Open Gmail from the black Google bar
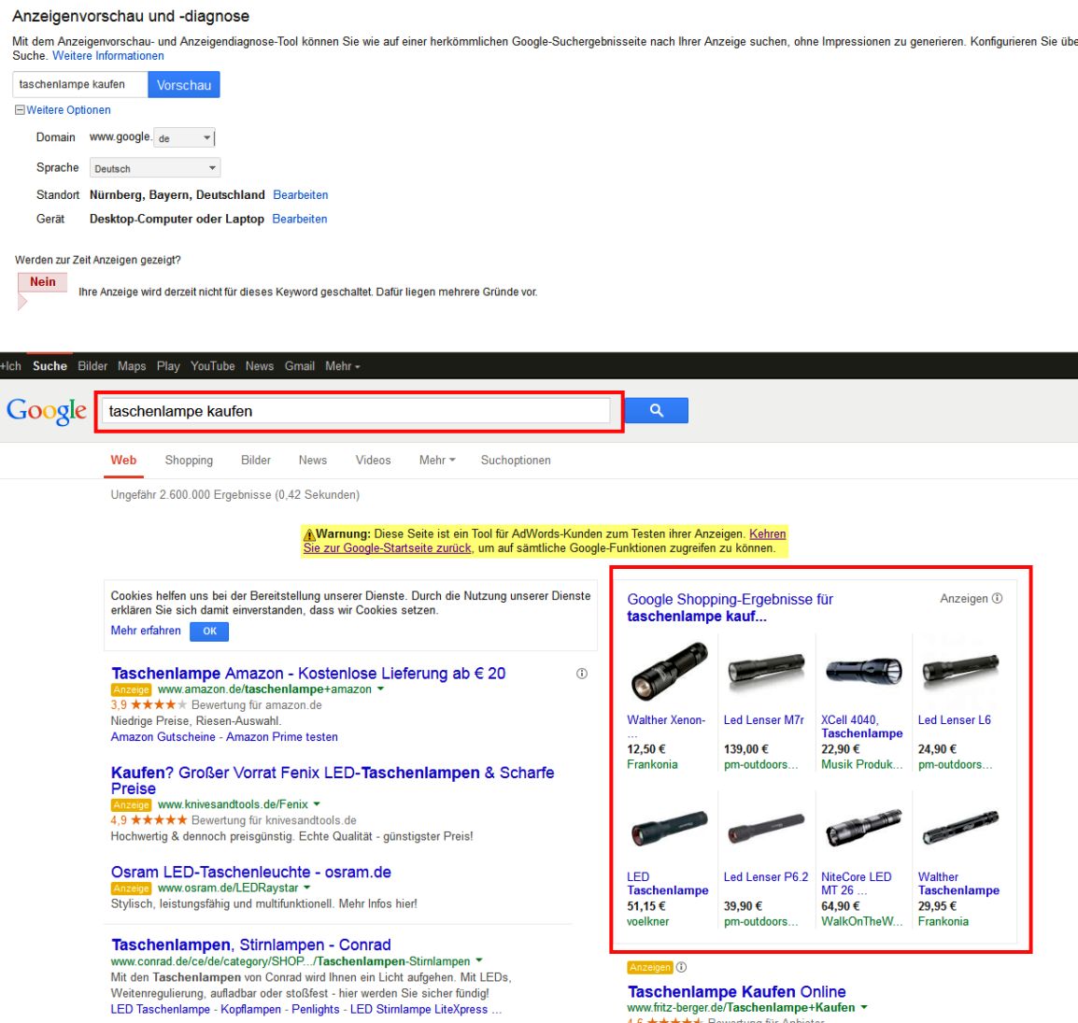The width and height of the screenshot is (1078, 1023). pos(300,366)
